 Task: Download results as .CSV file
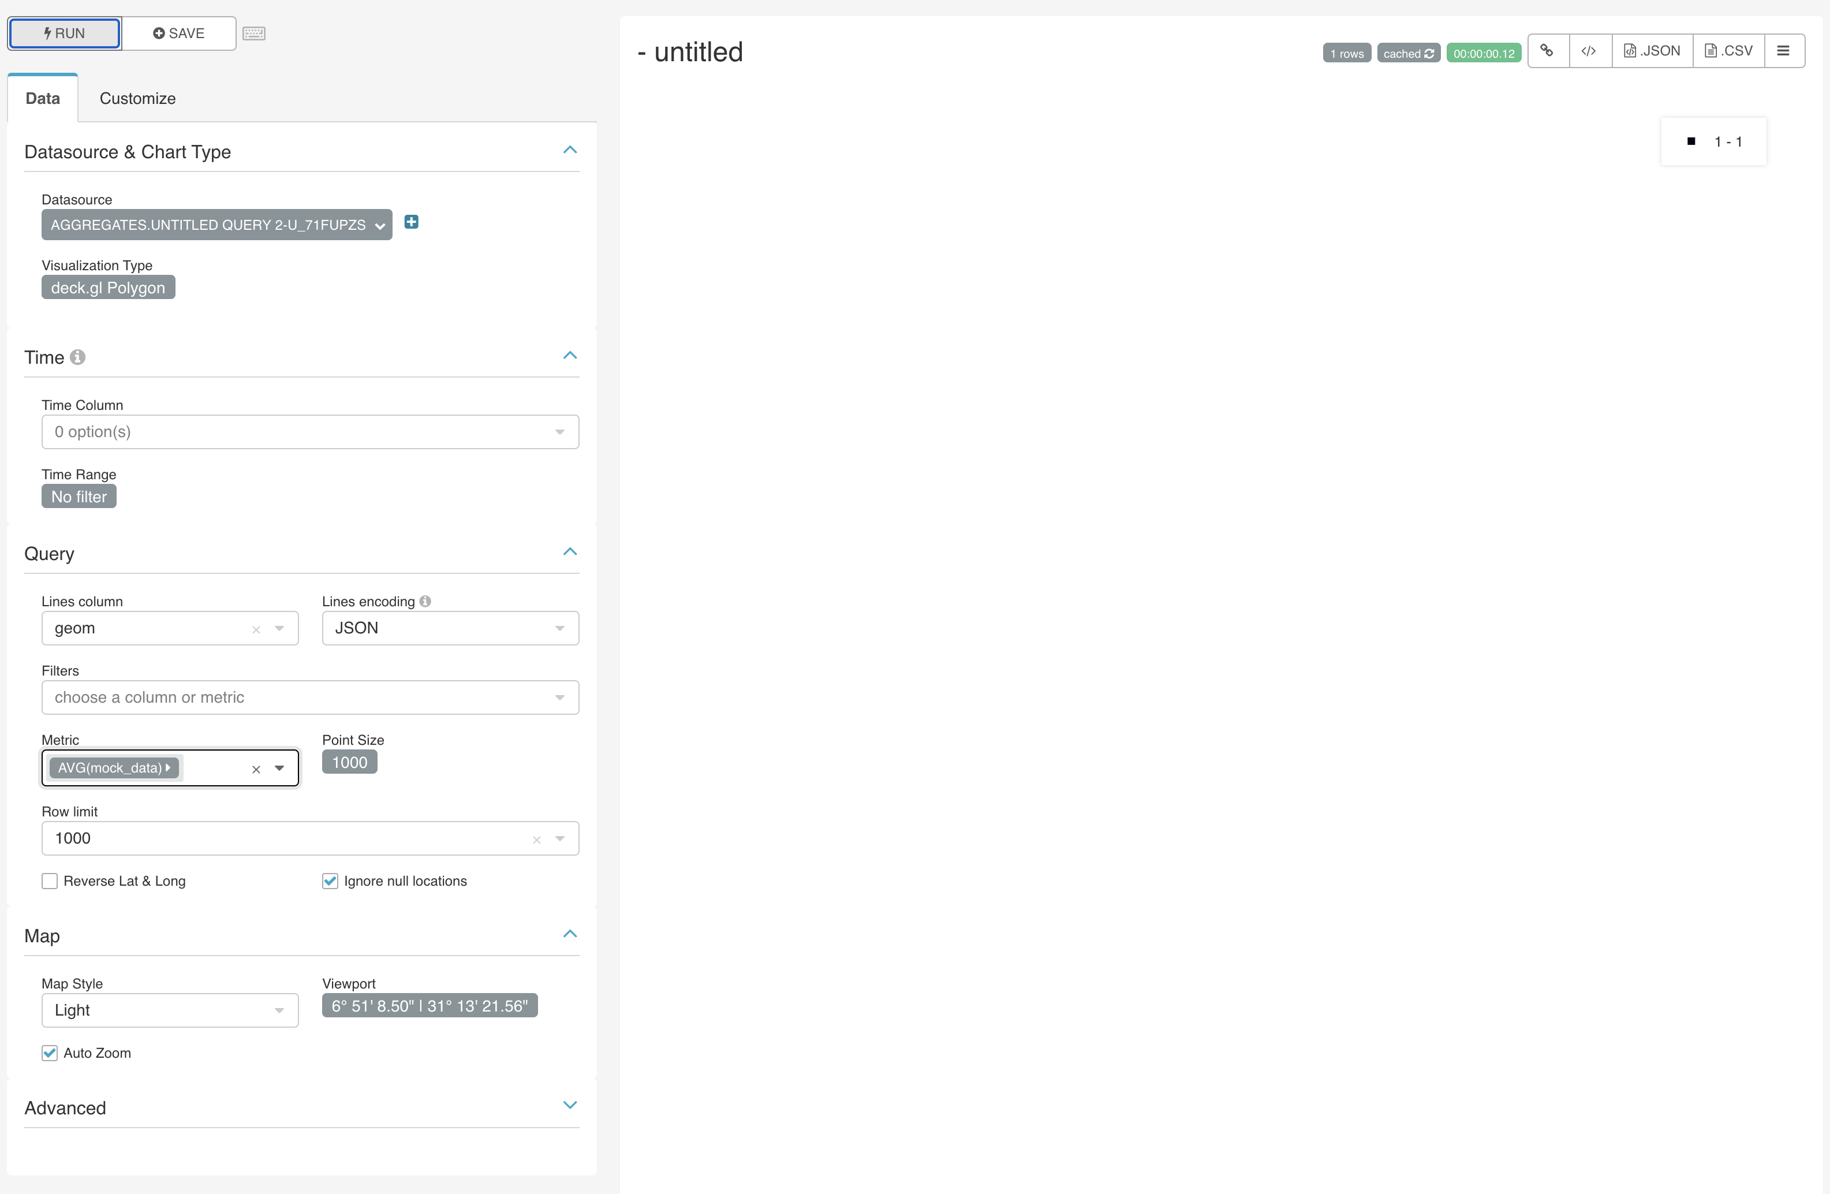click(x=1728, y=50)
